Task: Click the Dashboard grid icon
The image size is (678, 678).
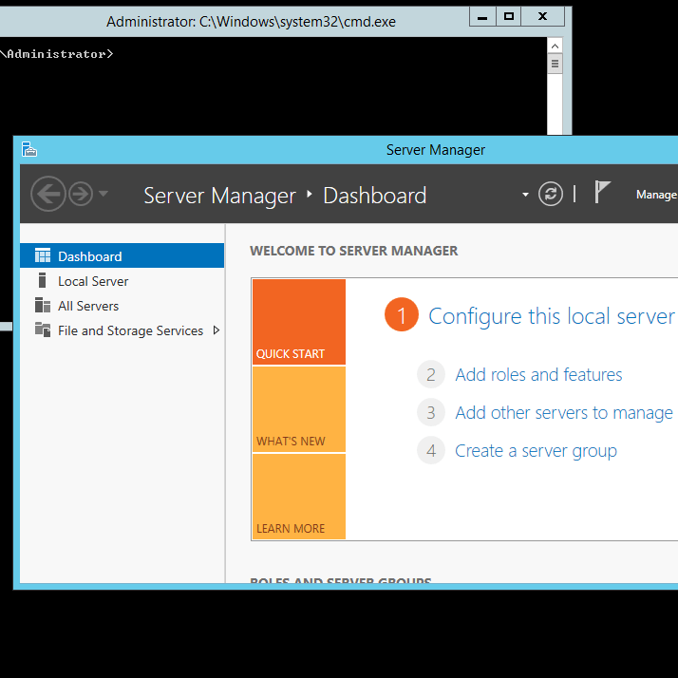Action: pos(43,255)
